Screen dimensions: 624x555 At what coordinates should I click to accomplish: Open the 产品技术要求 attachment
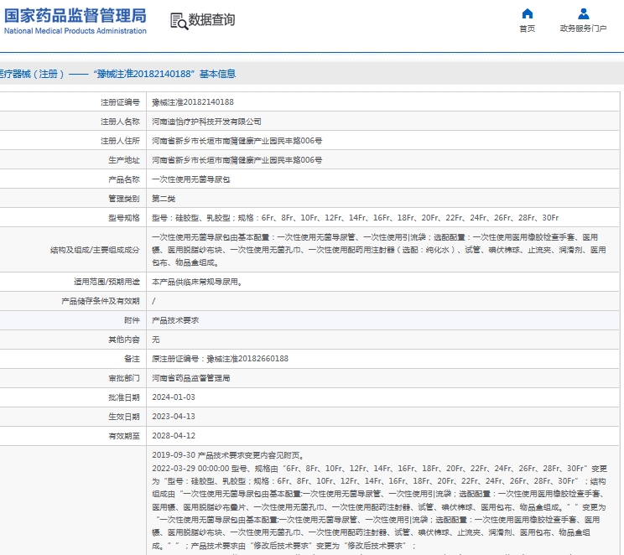click(175, 320)
